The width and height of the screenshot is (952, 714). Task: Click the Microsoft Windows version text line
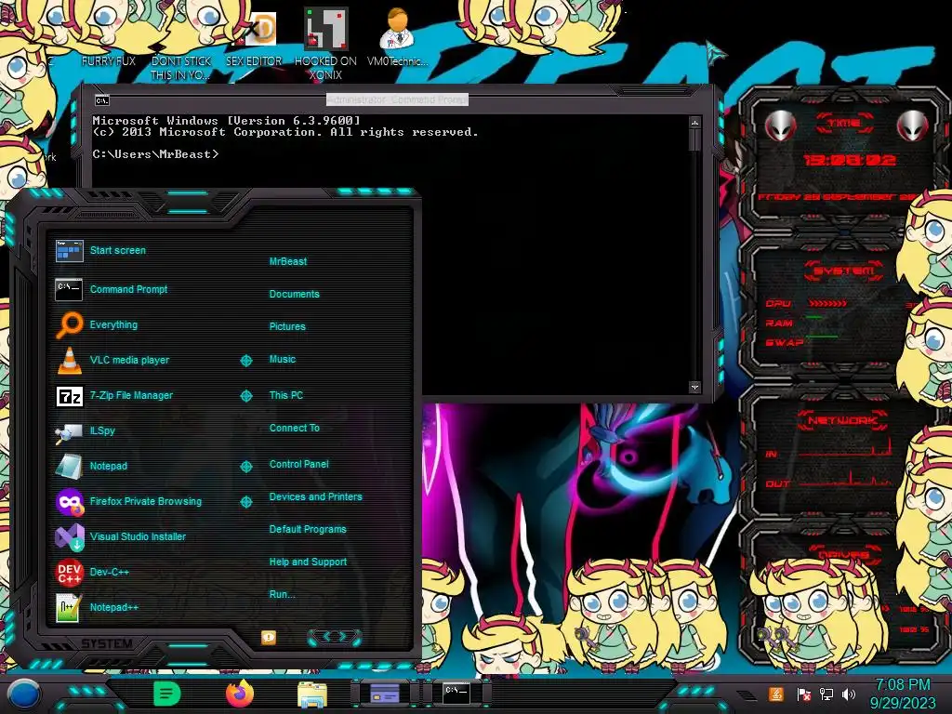tap(227, 121)
